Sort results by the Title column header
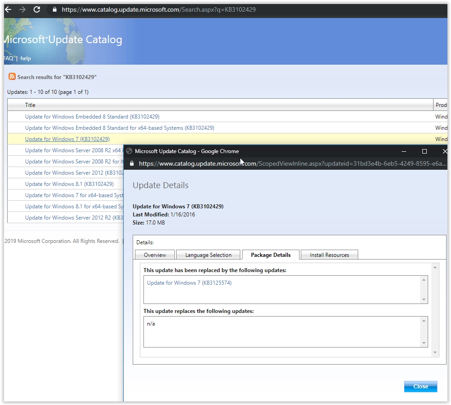The height and width of the screenshot is (405, 451). tap(30, 105)
